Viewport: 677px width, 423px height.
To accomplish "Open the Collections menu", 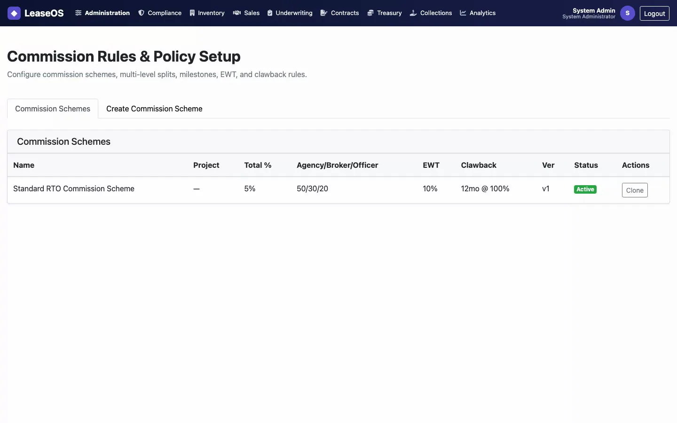I will click(431, 13).
